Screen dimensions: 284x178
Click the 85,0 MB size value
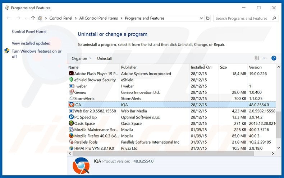(x=239, y=136)
